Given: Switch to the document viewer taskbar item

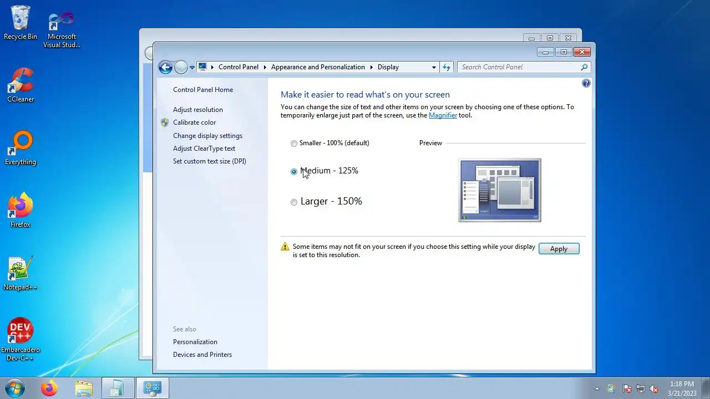Looking at the screenshot, I should pyautogui.click(x=118, y=388).
